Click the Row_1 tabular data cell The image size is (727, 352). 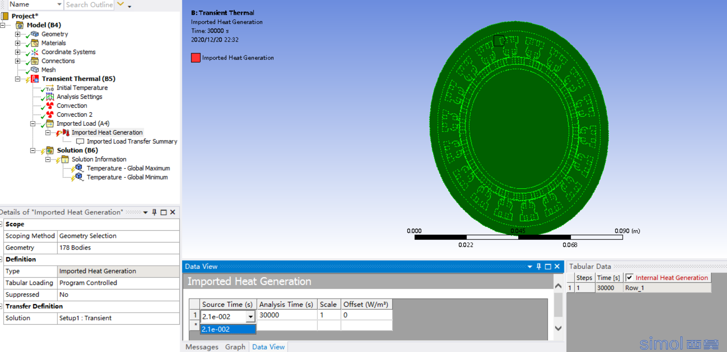[667, 288]
